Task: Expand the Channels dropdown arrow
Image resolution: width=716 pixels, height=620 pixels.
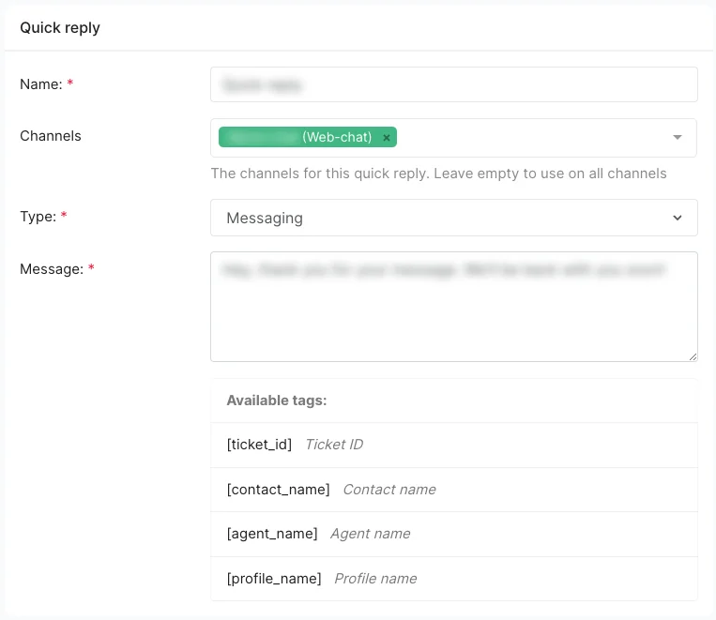Action: (x=678, y=138)
